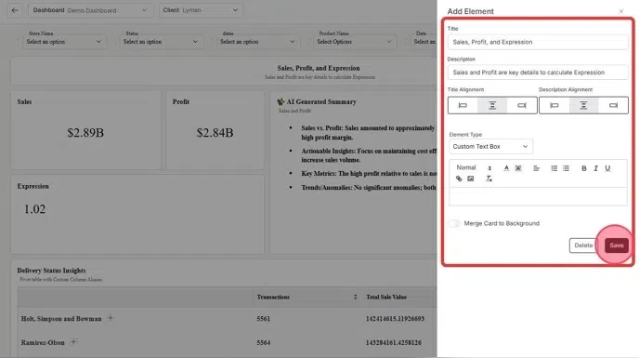The height and width of the screenshot is (358, 639).
Task: Click the Ramirez-Olson row label
Action: pos(43,342)
